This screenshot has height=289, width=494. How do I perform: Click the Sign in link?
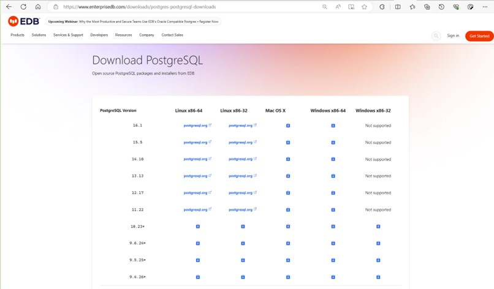pyautogui.click(x=453, y=36)
